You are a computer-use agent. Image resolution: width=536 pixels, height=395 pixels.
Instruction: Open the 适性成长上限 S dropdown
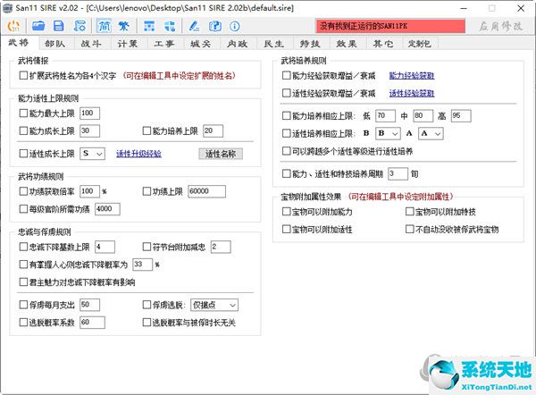point(92,154)
